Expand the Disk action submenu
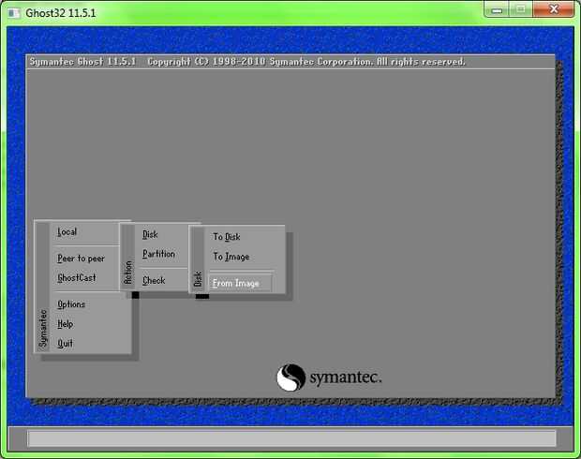The image size is (581, 459). pyautogui.click(x=150, y=234)
